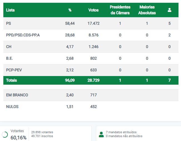Screen dimensions: 181x141
Task: Click the person icon in table header
Action: [169, 10]
